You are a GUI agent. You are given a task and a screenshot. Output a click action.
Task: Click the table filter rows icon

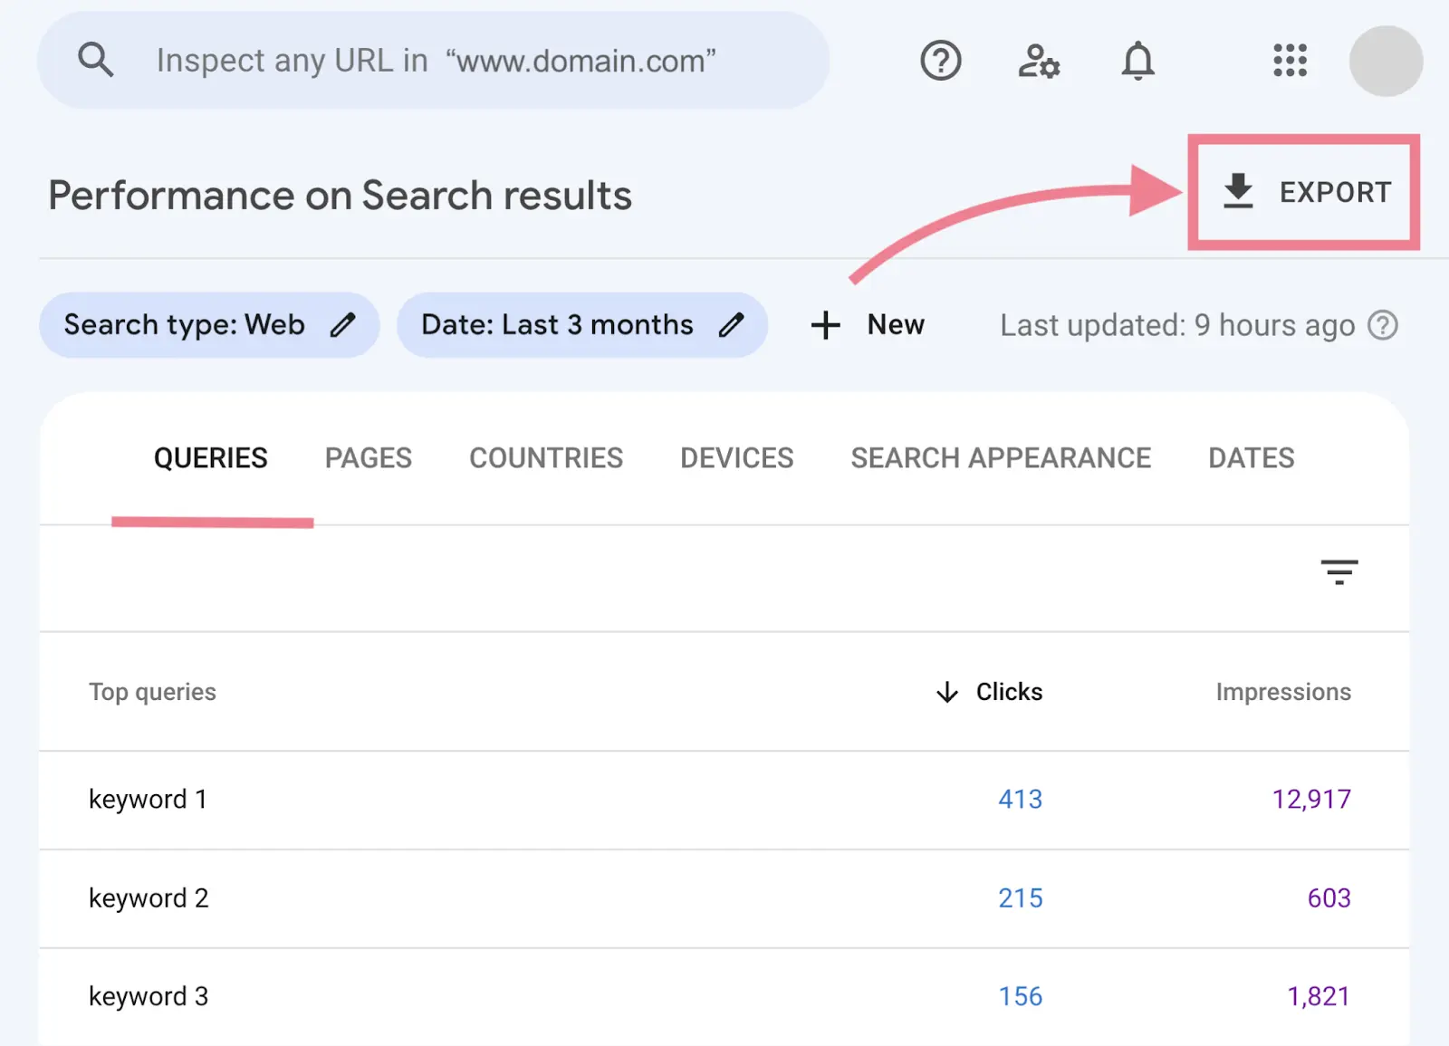[1339, 572]
